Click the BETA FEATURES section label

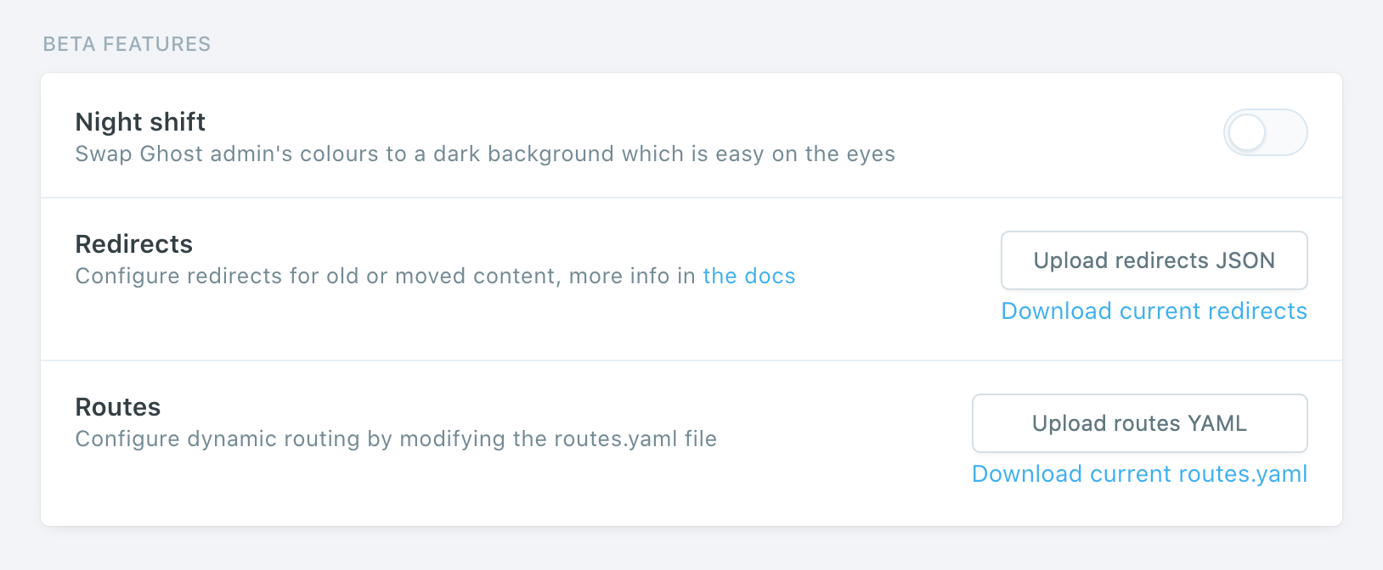(x=126, y=44)
